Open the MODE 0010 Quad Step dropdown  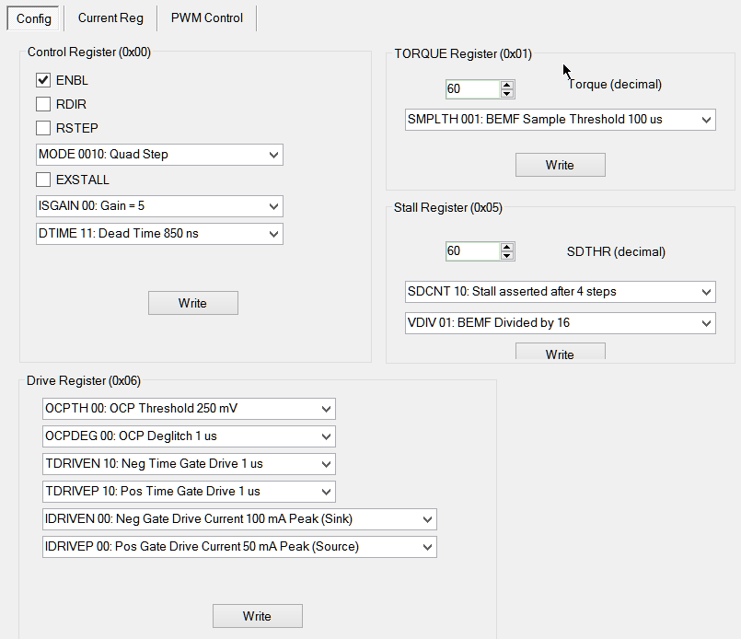click(159, 155)
